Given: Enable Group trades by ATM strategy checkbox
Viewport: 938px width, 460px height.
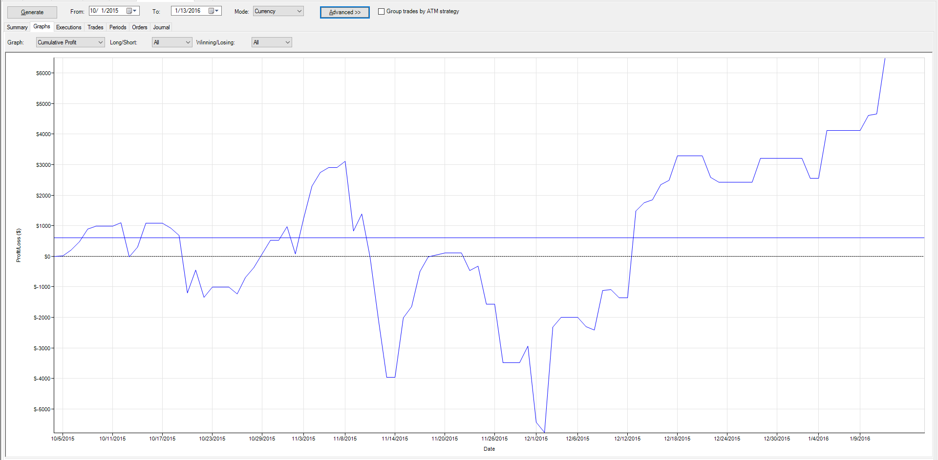Looking at the screenshot, I should click(382, 11).
